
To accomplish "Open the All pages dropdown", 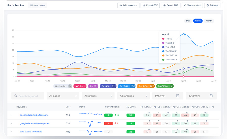I will [63, 96].
